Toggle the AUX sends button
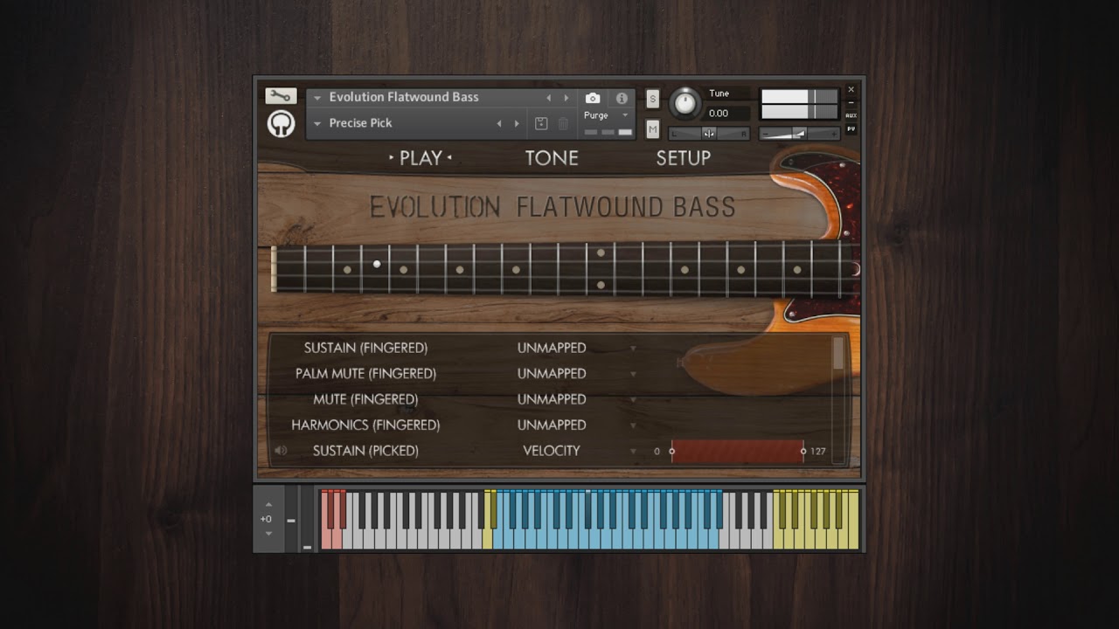The height and width of the screenshot is (629, 1119). click(851, 115)
